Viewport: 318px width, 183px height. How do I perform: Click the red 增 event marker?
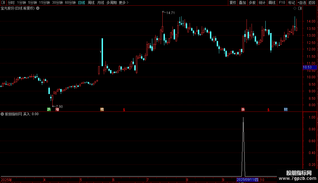pos(57,109)
